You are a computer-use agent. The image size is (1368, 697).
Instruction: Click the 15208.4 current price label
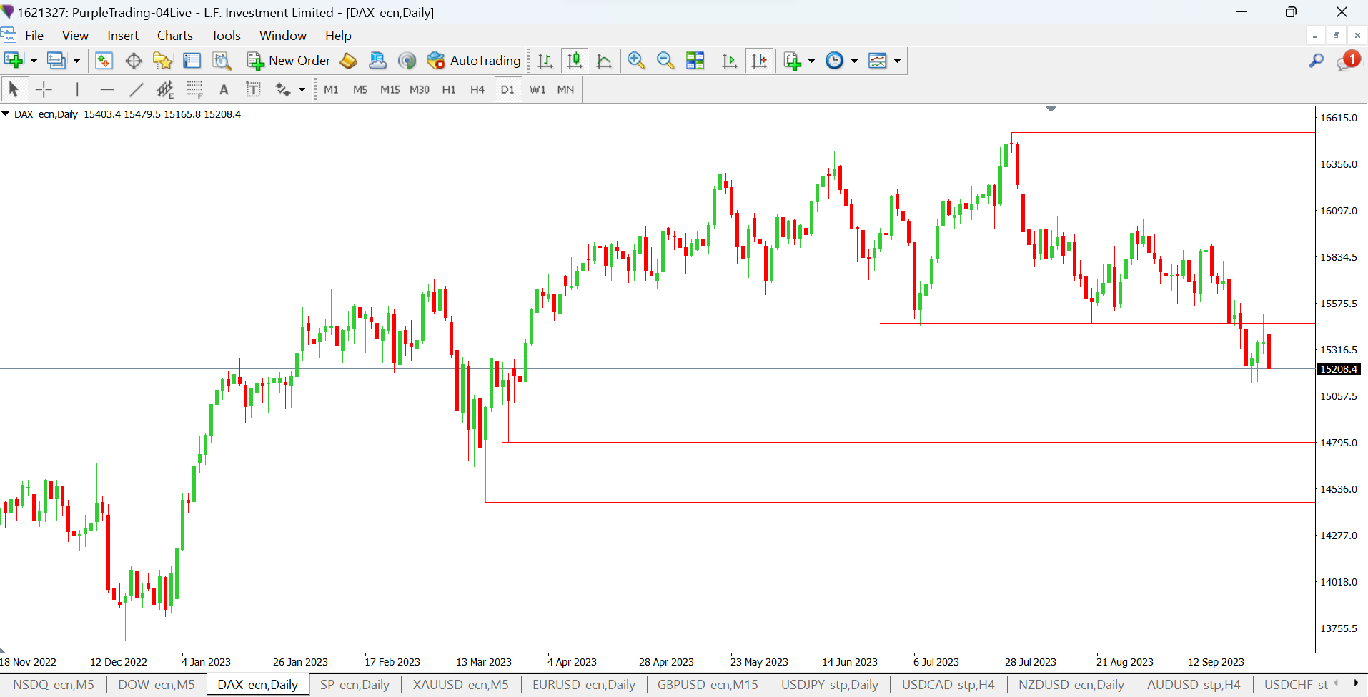click(x=1338, y=369)
